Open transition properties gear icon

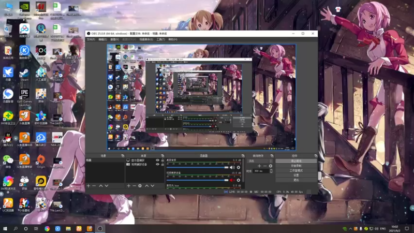click(270, 166)
